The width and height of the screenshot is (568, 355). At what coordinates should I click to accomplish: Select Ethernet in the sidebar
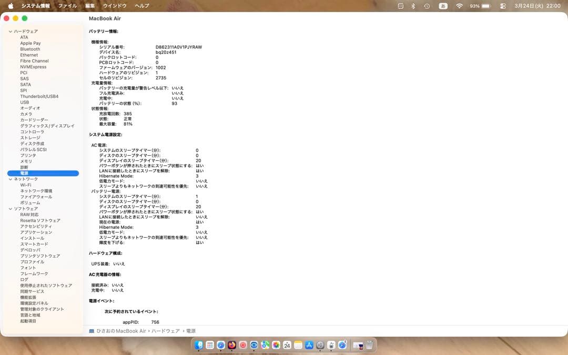[x=29, y=55]
